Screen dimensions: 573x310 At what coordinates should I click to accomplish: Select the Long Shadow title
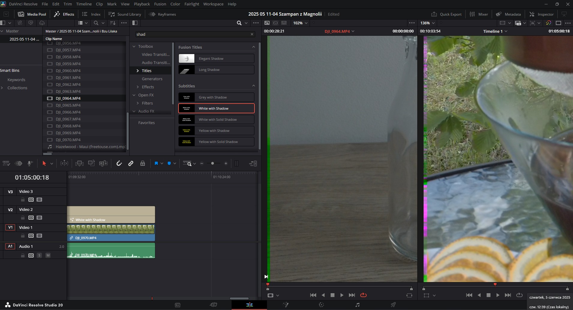tap(216, 70)
